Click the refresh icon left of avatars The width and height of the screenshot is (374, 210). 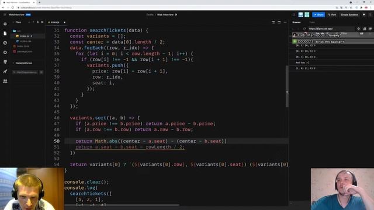[x=294, y=15]
